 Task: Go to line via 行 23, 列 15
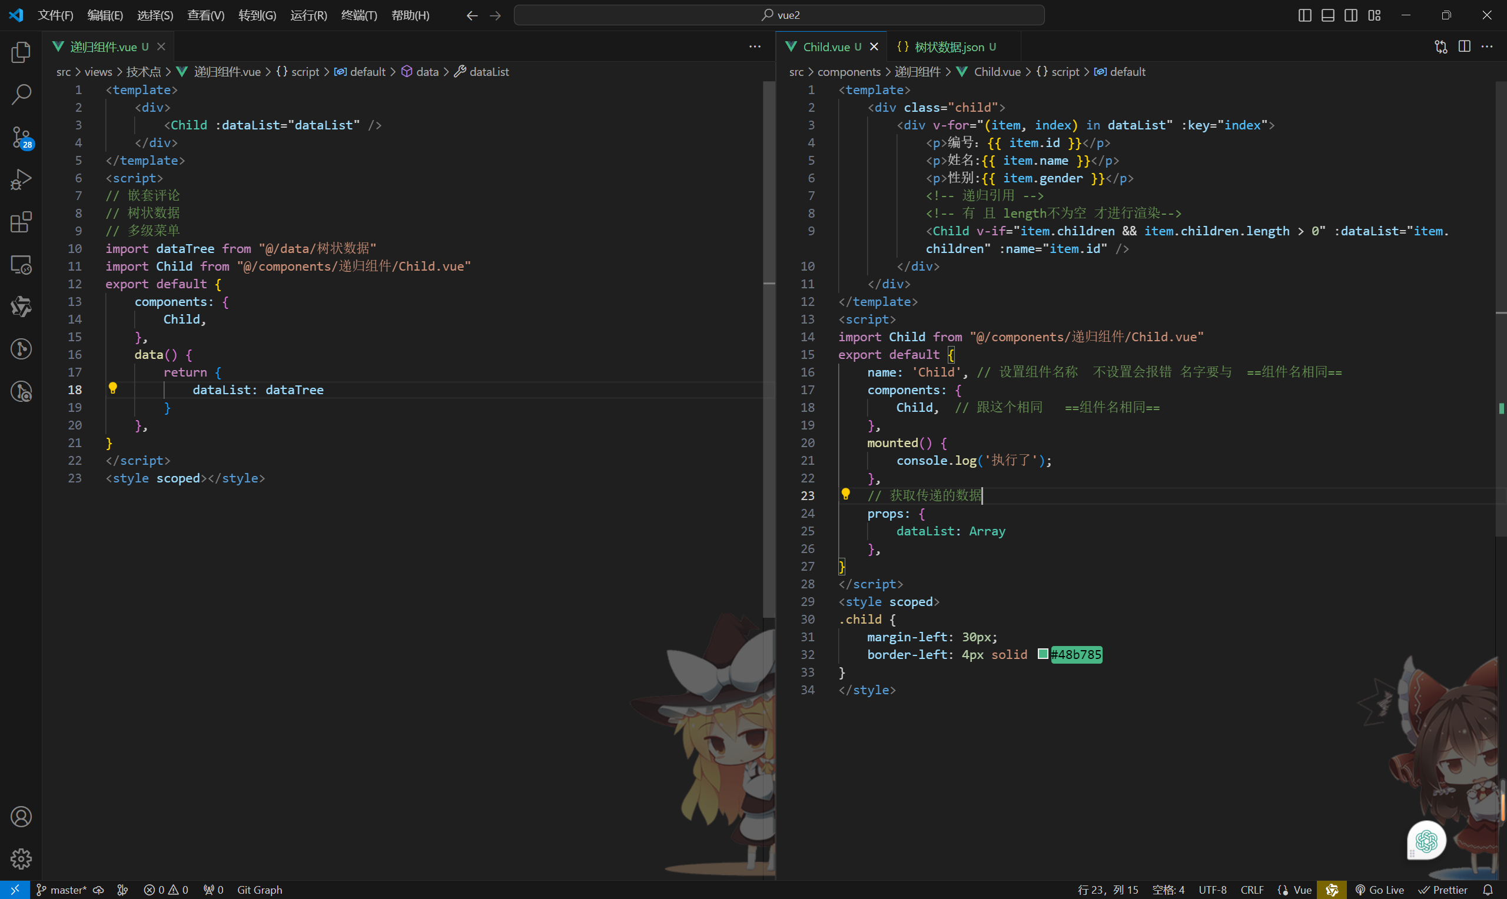(x=1108, y=890)
